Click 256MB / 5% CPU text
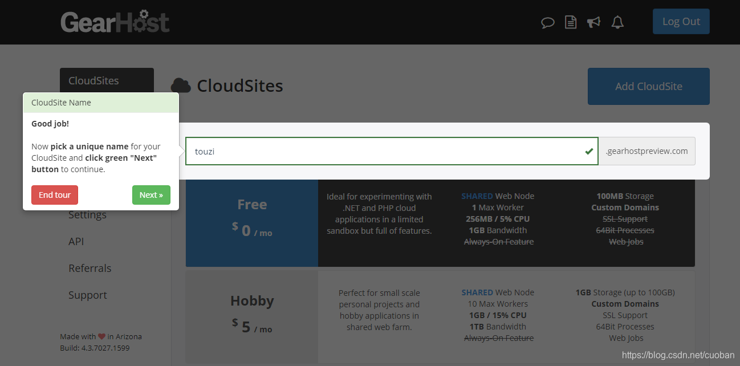The image size is (740, 366). point(498,219)
